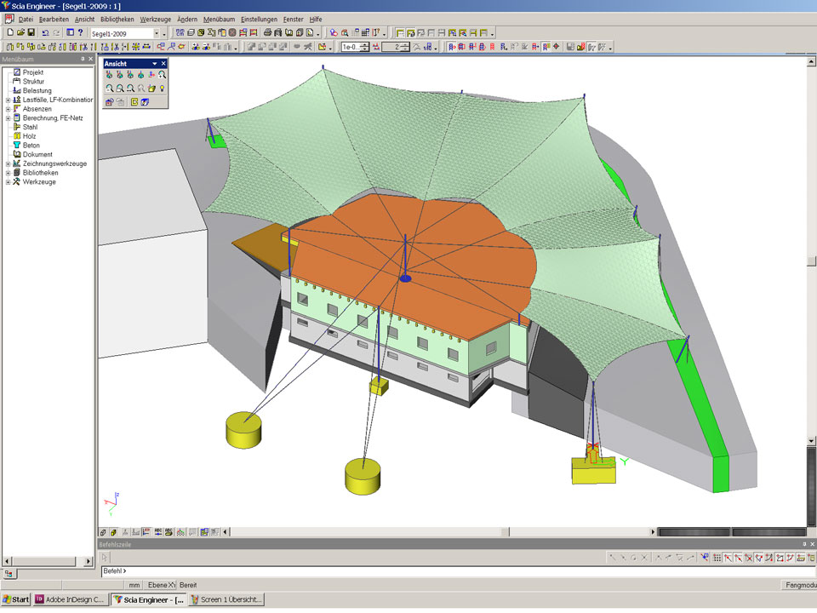This screenshot has width=817, height=613.
Task: Click the Save icon in the toolbar
Action: [31, 32]
